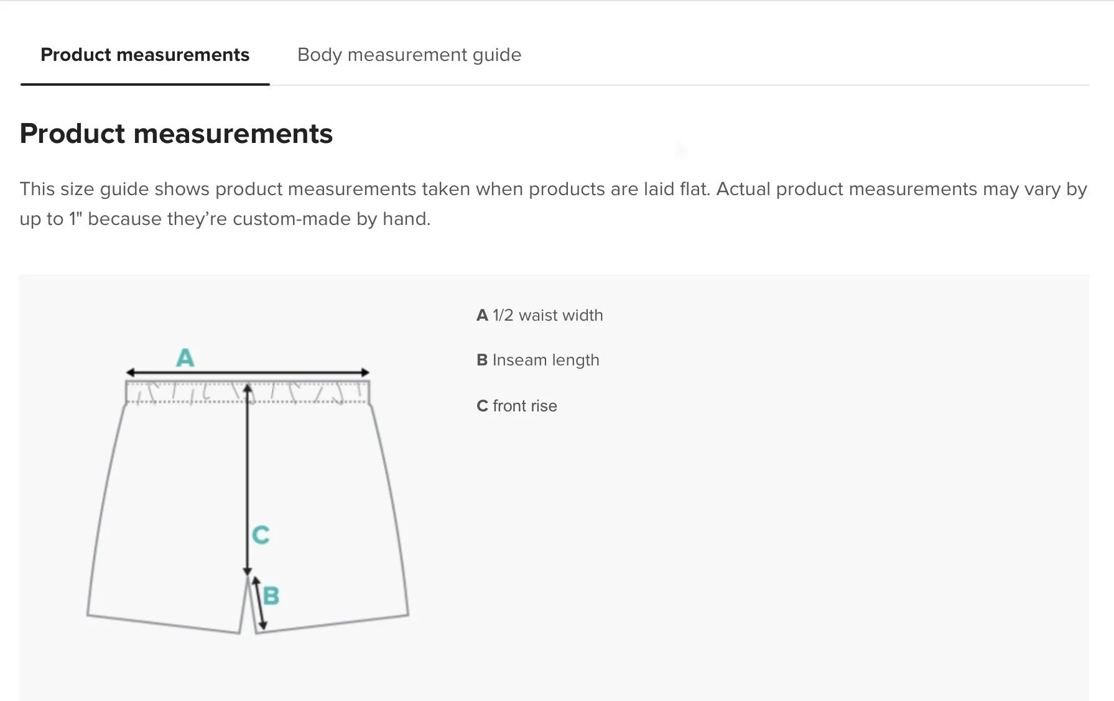Click the size guide description paragraph
The width and height of the screenshot is (1114, 701).
click(x=554, y=204)
